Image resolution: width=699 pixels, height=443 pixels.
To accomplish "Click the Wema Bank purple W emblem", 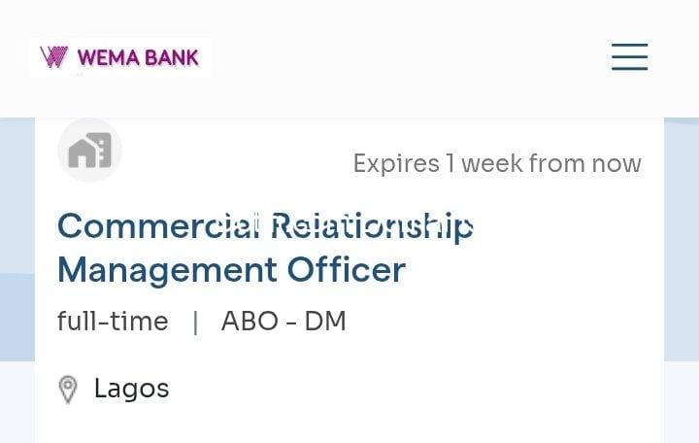I will click(54, 57).
